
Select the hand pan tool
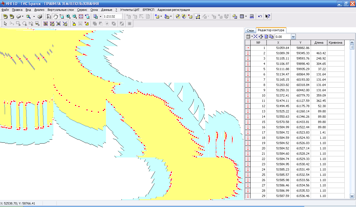tap(55, 16)
